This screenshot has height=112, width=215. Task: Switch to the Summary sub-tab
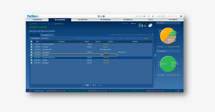tap(35, 35)
